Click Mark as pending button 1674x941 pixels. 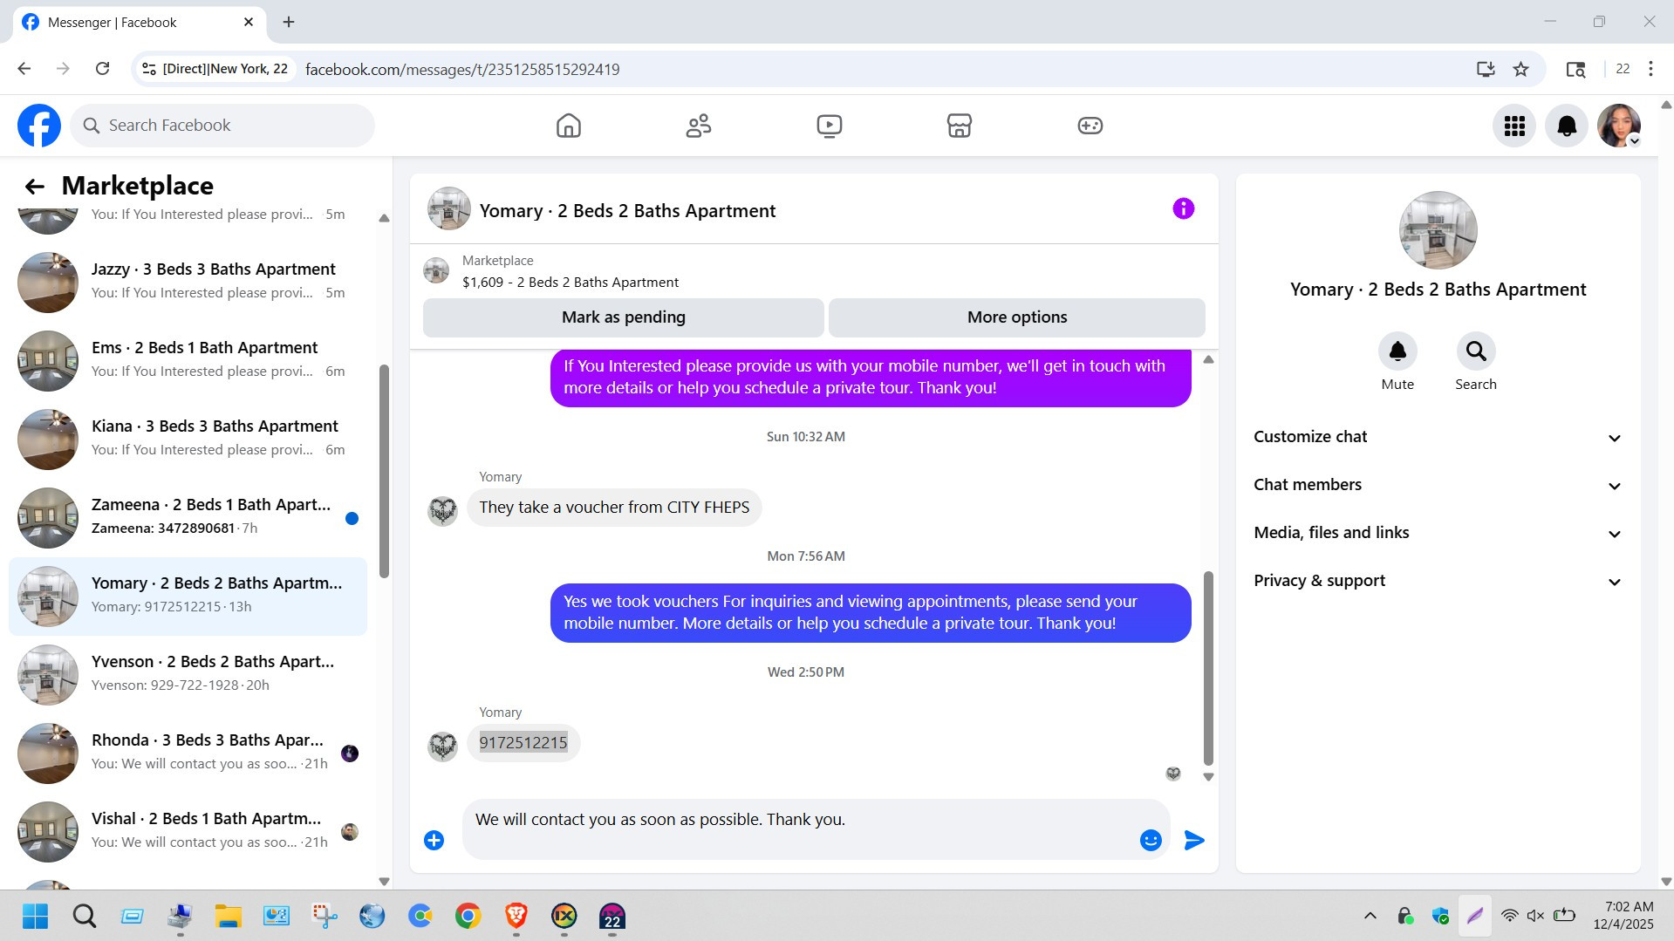(x=624, y=317)
